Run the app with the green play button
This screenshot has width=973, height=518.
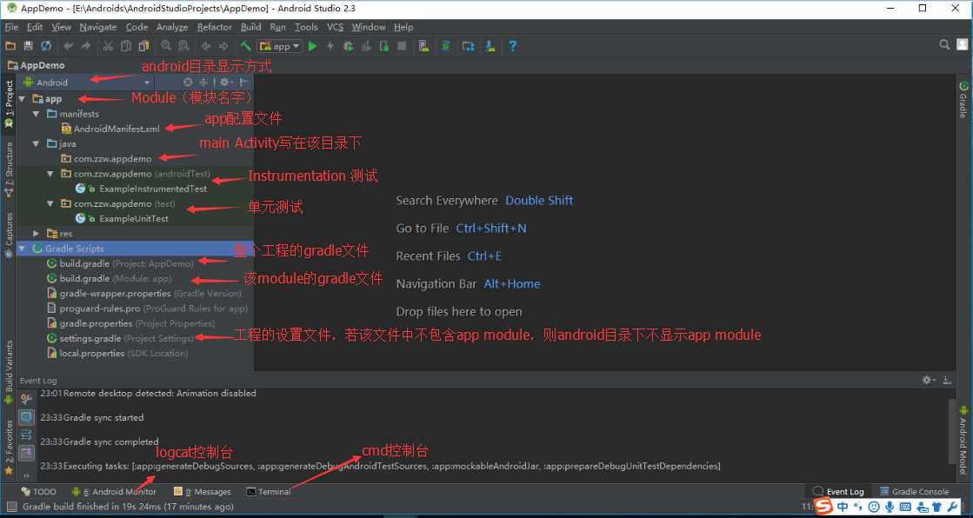click(x=313, y=46)
